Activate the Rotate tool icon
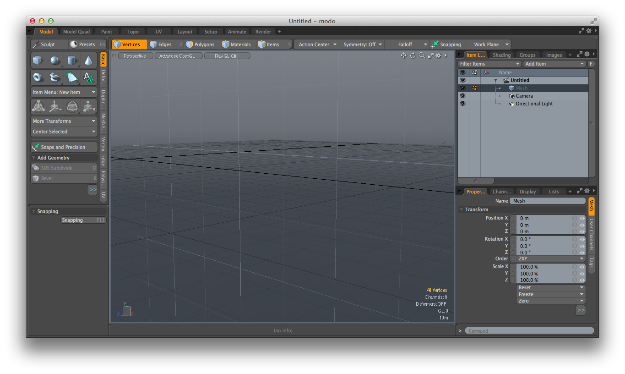The height and width of the screenshot is (374, 625). click(x=72, y=107)
